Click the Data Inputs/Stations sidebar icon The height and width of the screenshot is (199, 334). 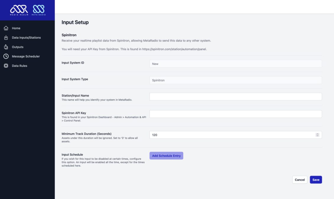[6, 38]
